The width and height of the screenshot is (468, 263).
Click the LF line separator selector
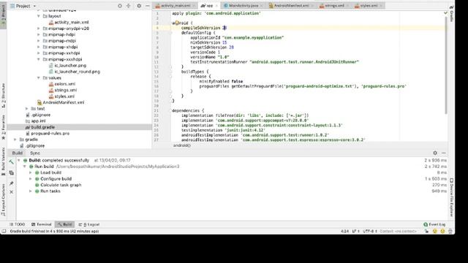point(356,232)
